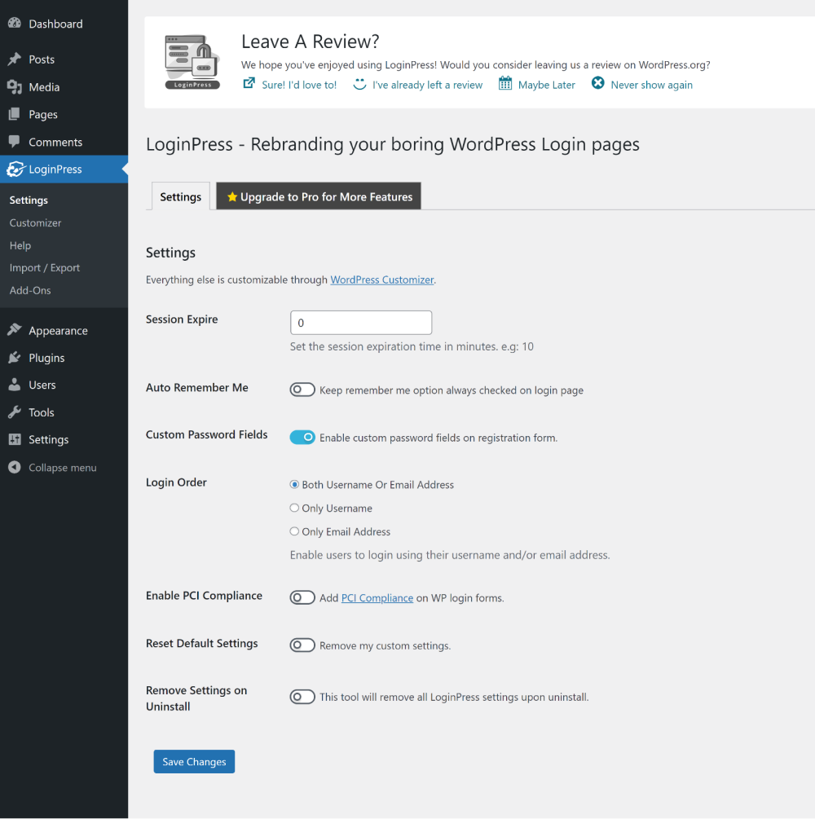Open Comments menu item
The width and height of the screenshot is (815, 819).
coord(64,142)
